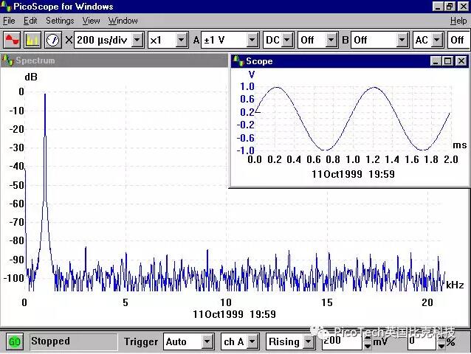This screenshot has height=354, width=471.
Task: Open the View menu
Action: click(91, 21)
